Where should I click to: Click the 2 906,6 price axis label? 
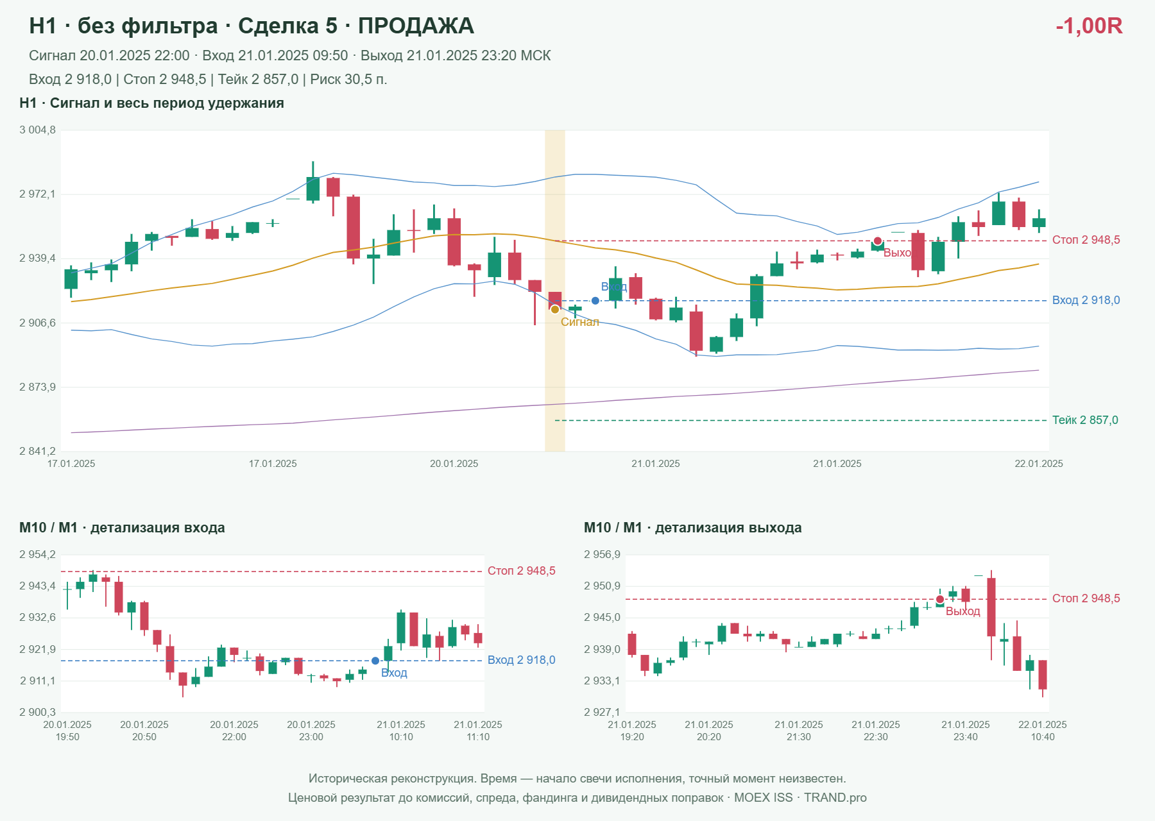click(x=38, y=323)
